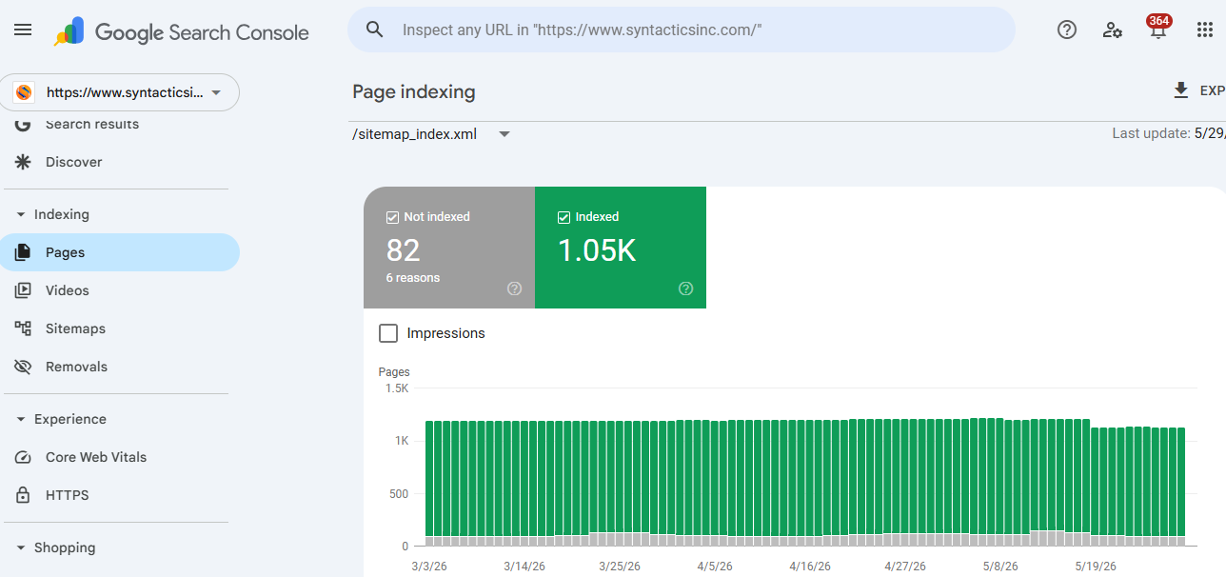Open notifications bell with 364 badge
The width and height of the screenshot is (1226, 577).
coord(1158,28)
